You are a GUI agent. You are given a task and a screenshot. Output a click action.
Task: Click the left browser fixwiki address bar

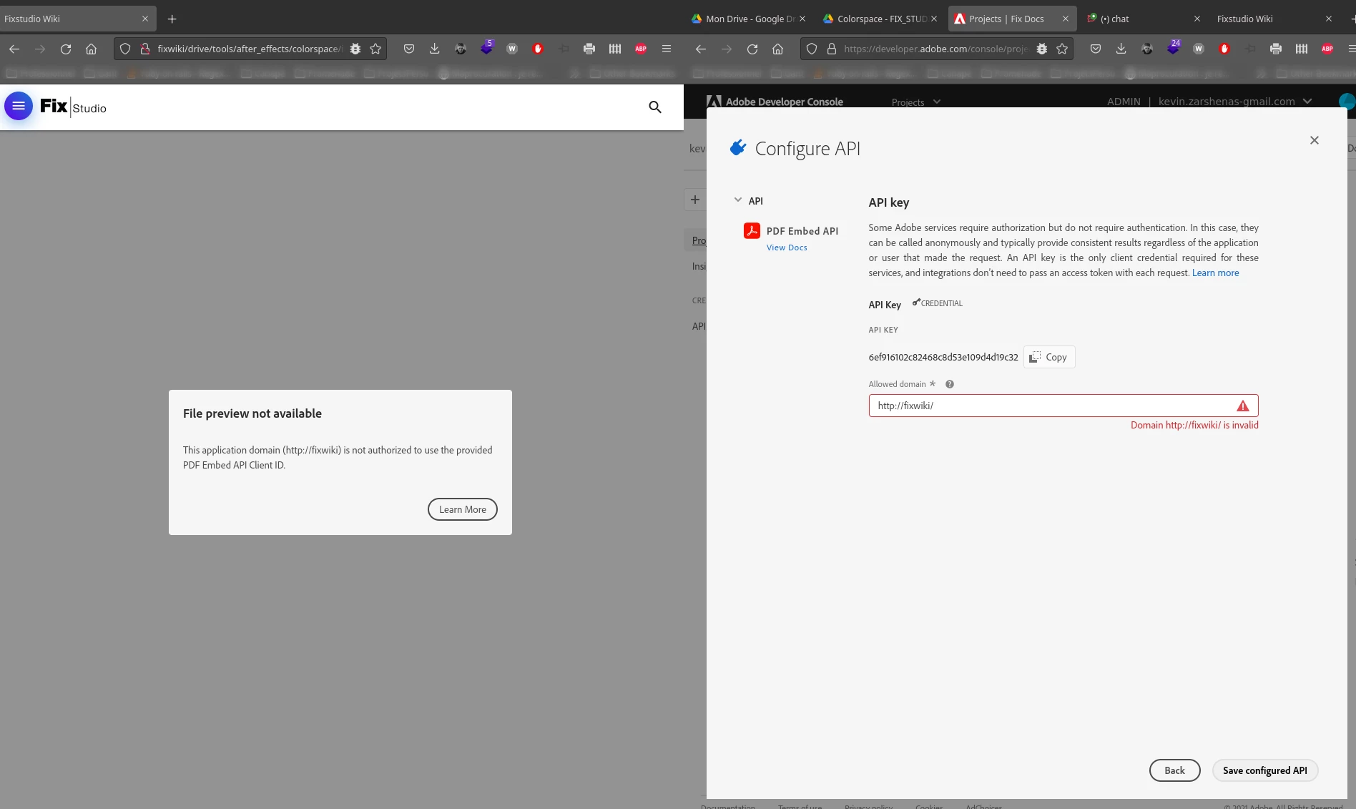[x=249, y=49]
